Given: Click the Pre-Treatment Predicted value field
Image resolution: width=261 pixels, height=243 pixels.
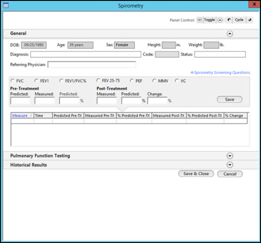Looking at the screenshot, I should tap(20, 101).
